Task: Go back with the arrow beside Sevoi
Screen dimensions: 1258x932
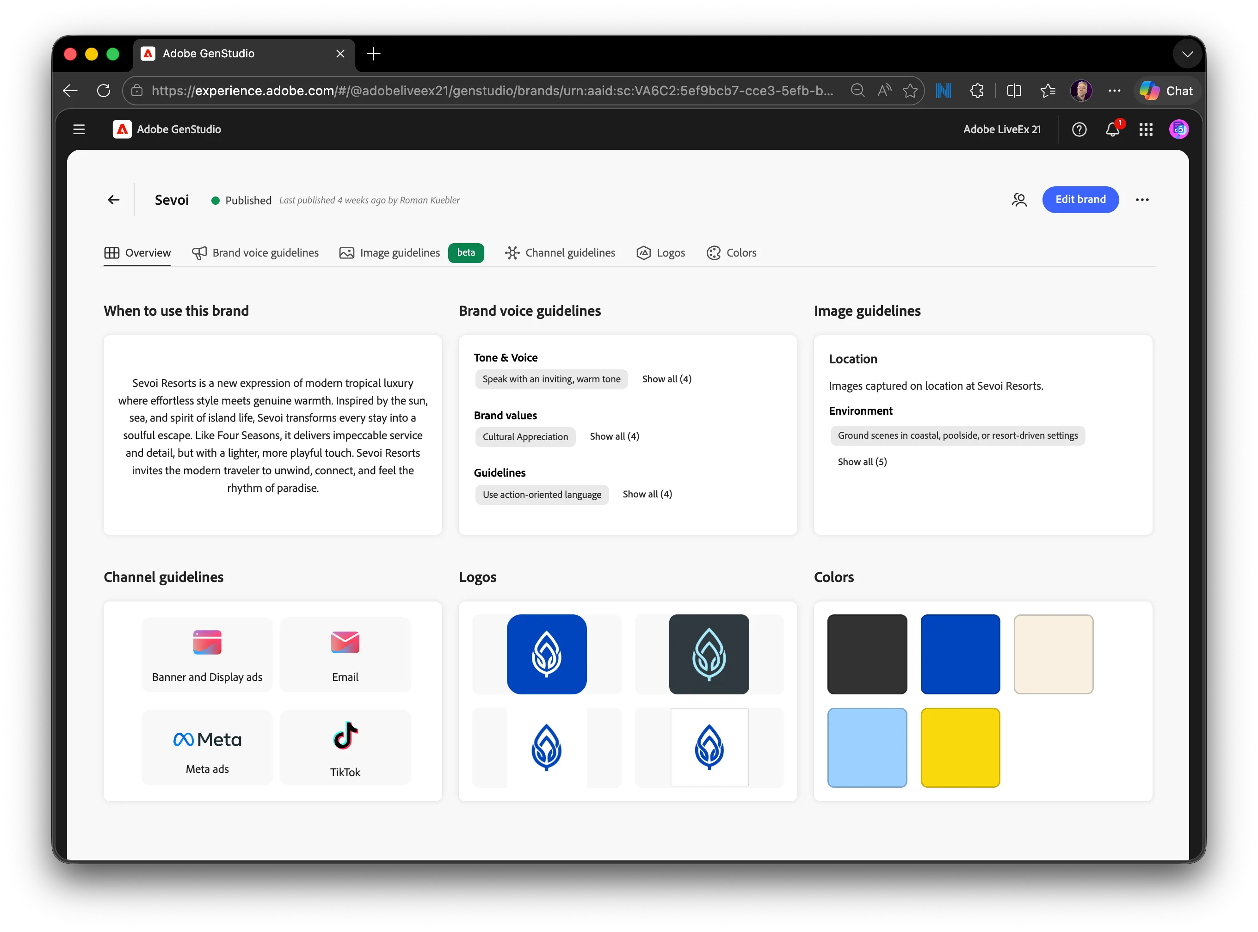Action: (x=113, y=200)
